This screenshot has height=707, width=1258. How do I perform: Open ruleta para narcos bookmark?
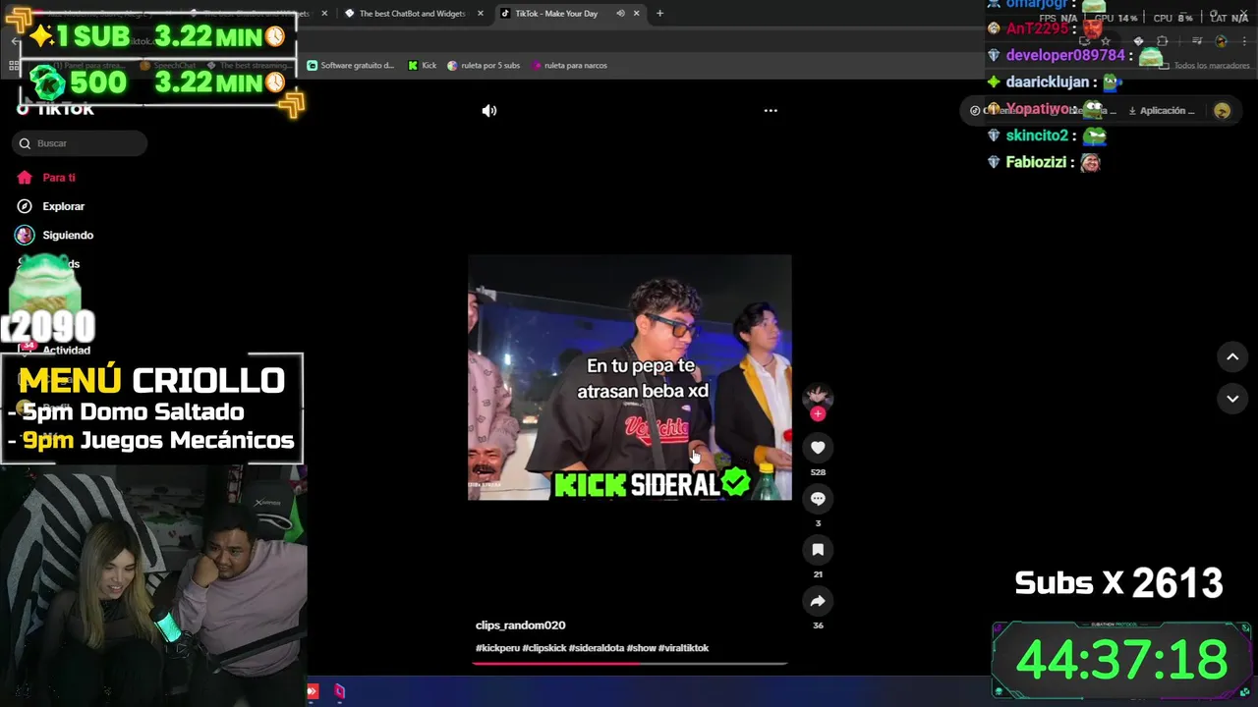click(x=569, y=66)
